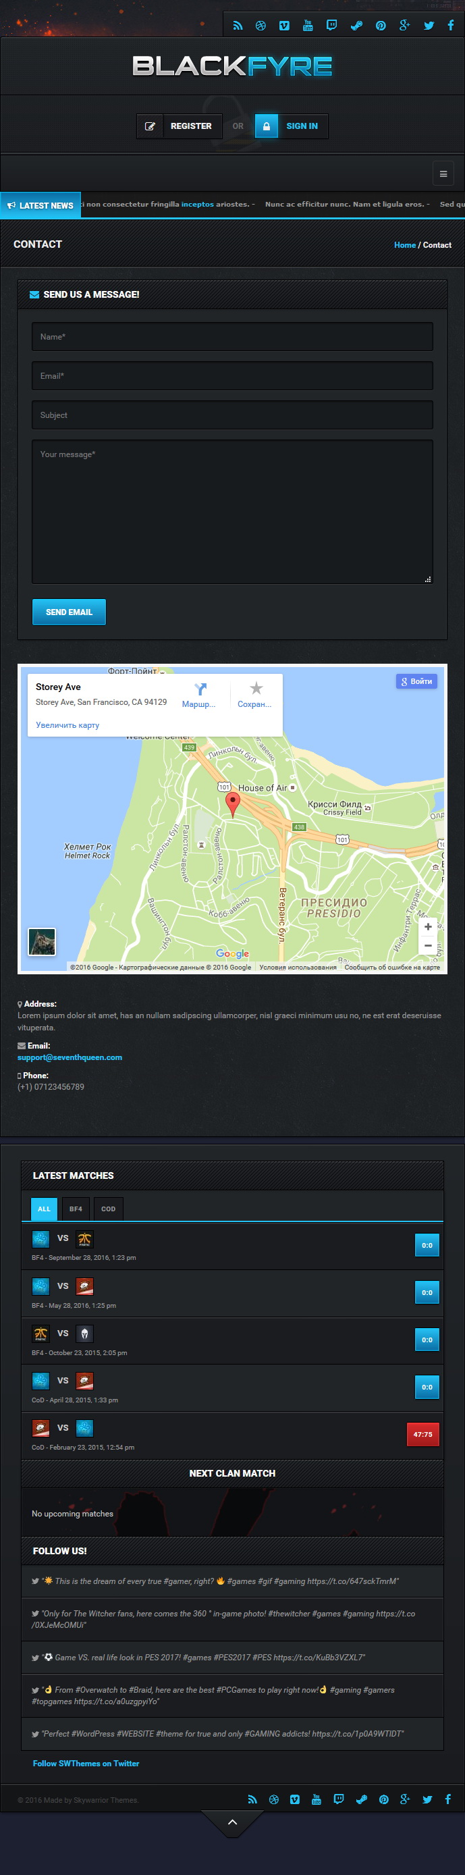Viewport: 465px width, 1875px height.
Task: Open the Google+ icon in the top bar
Action: click(x=405, y=26)
